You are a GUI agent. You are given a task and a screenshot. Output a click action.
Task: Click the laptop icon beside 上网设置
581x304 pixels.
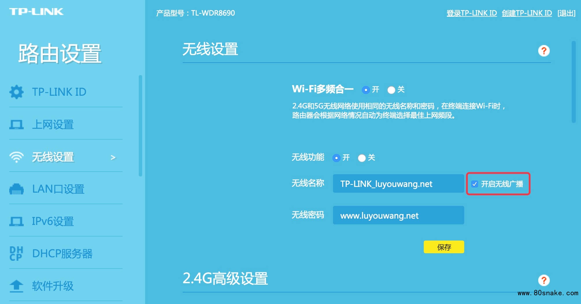[x=16, y=125]
